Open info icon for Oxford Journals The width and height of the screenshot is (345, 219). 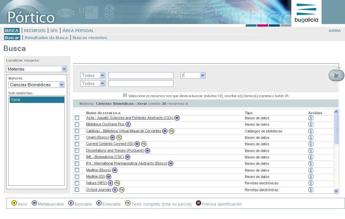tap(311, 190)
